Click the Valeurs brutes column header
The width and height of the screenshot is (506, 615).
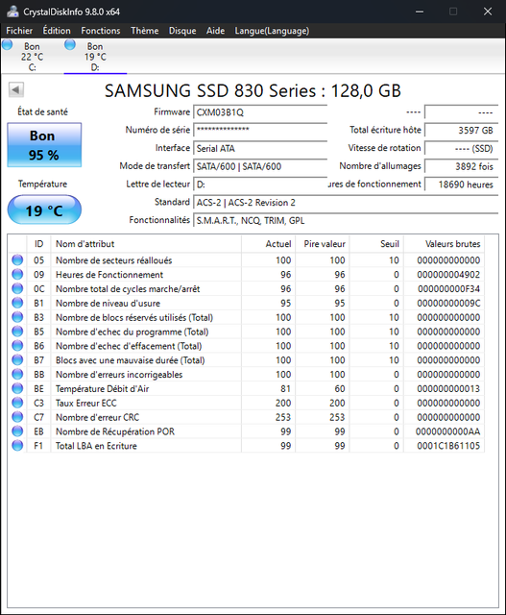click(x=445, y=243)
